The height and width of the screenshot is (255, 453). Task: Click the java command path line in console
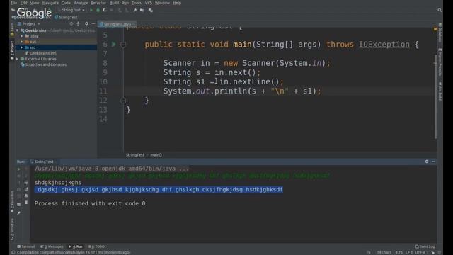click(x=112, y=169)
